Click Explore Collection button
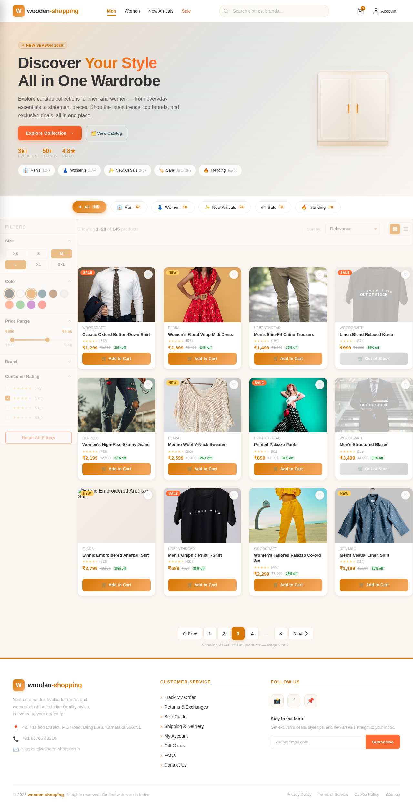The image size is (413, 811). click(x=50, y=133)
